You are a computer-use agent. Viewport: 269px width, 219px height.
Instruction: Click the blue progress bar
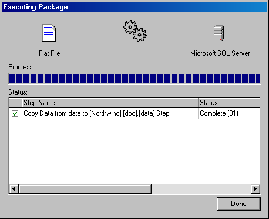[134, 79]
